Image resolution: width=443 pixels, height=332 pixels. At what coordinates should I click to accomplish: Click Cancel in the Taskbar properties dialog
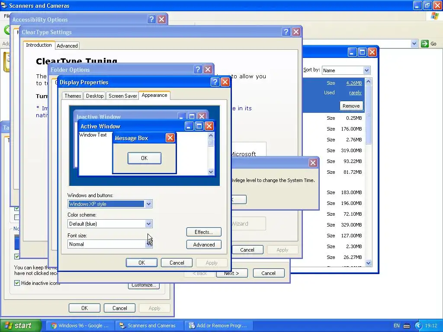coord(119,308)
